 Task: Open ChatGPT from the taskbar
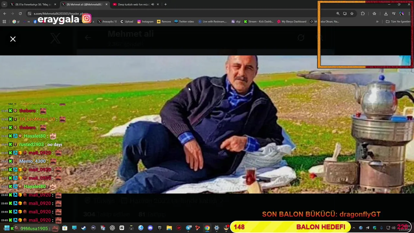(112, 228)
